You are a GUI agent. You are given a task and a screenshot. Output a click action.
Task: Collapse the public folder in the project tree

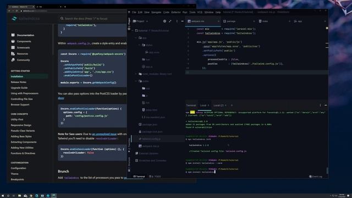pyautogui.click(x=136, y=81)
